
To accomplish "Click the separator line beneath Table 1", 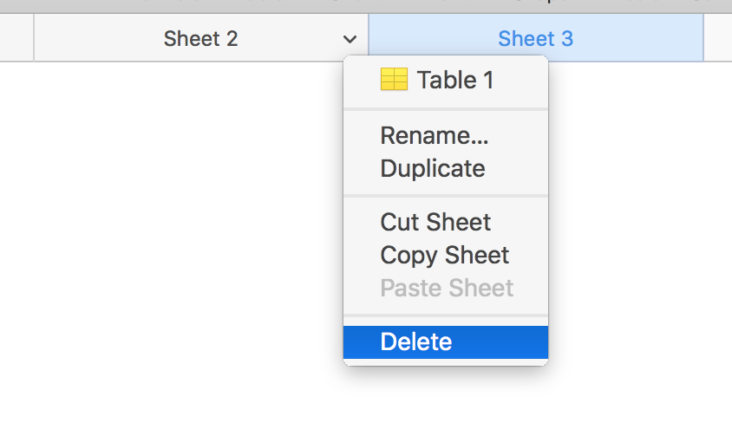I will coord(446,109).
